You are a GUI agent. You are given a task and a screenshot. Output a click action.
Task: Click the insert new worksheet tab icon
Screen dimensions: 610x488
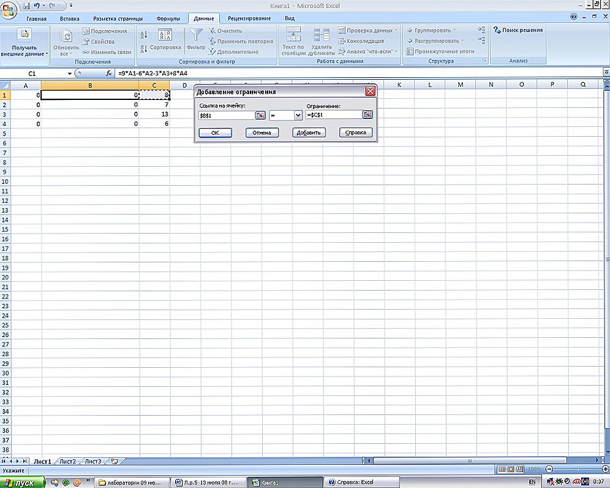click(114, 461)
